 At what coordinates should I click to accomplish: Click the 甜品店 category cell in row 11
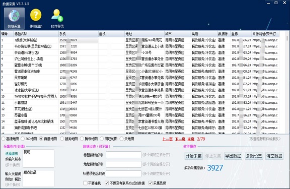coord(204,102)
